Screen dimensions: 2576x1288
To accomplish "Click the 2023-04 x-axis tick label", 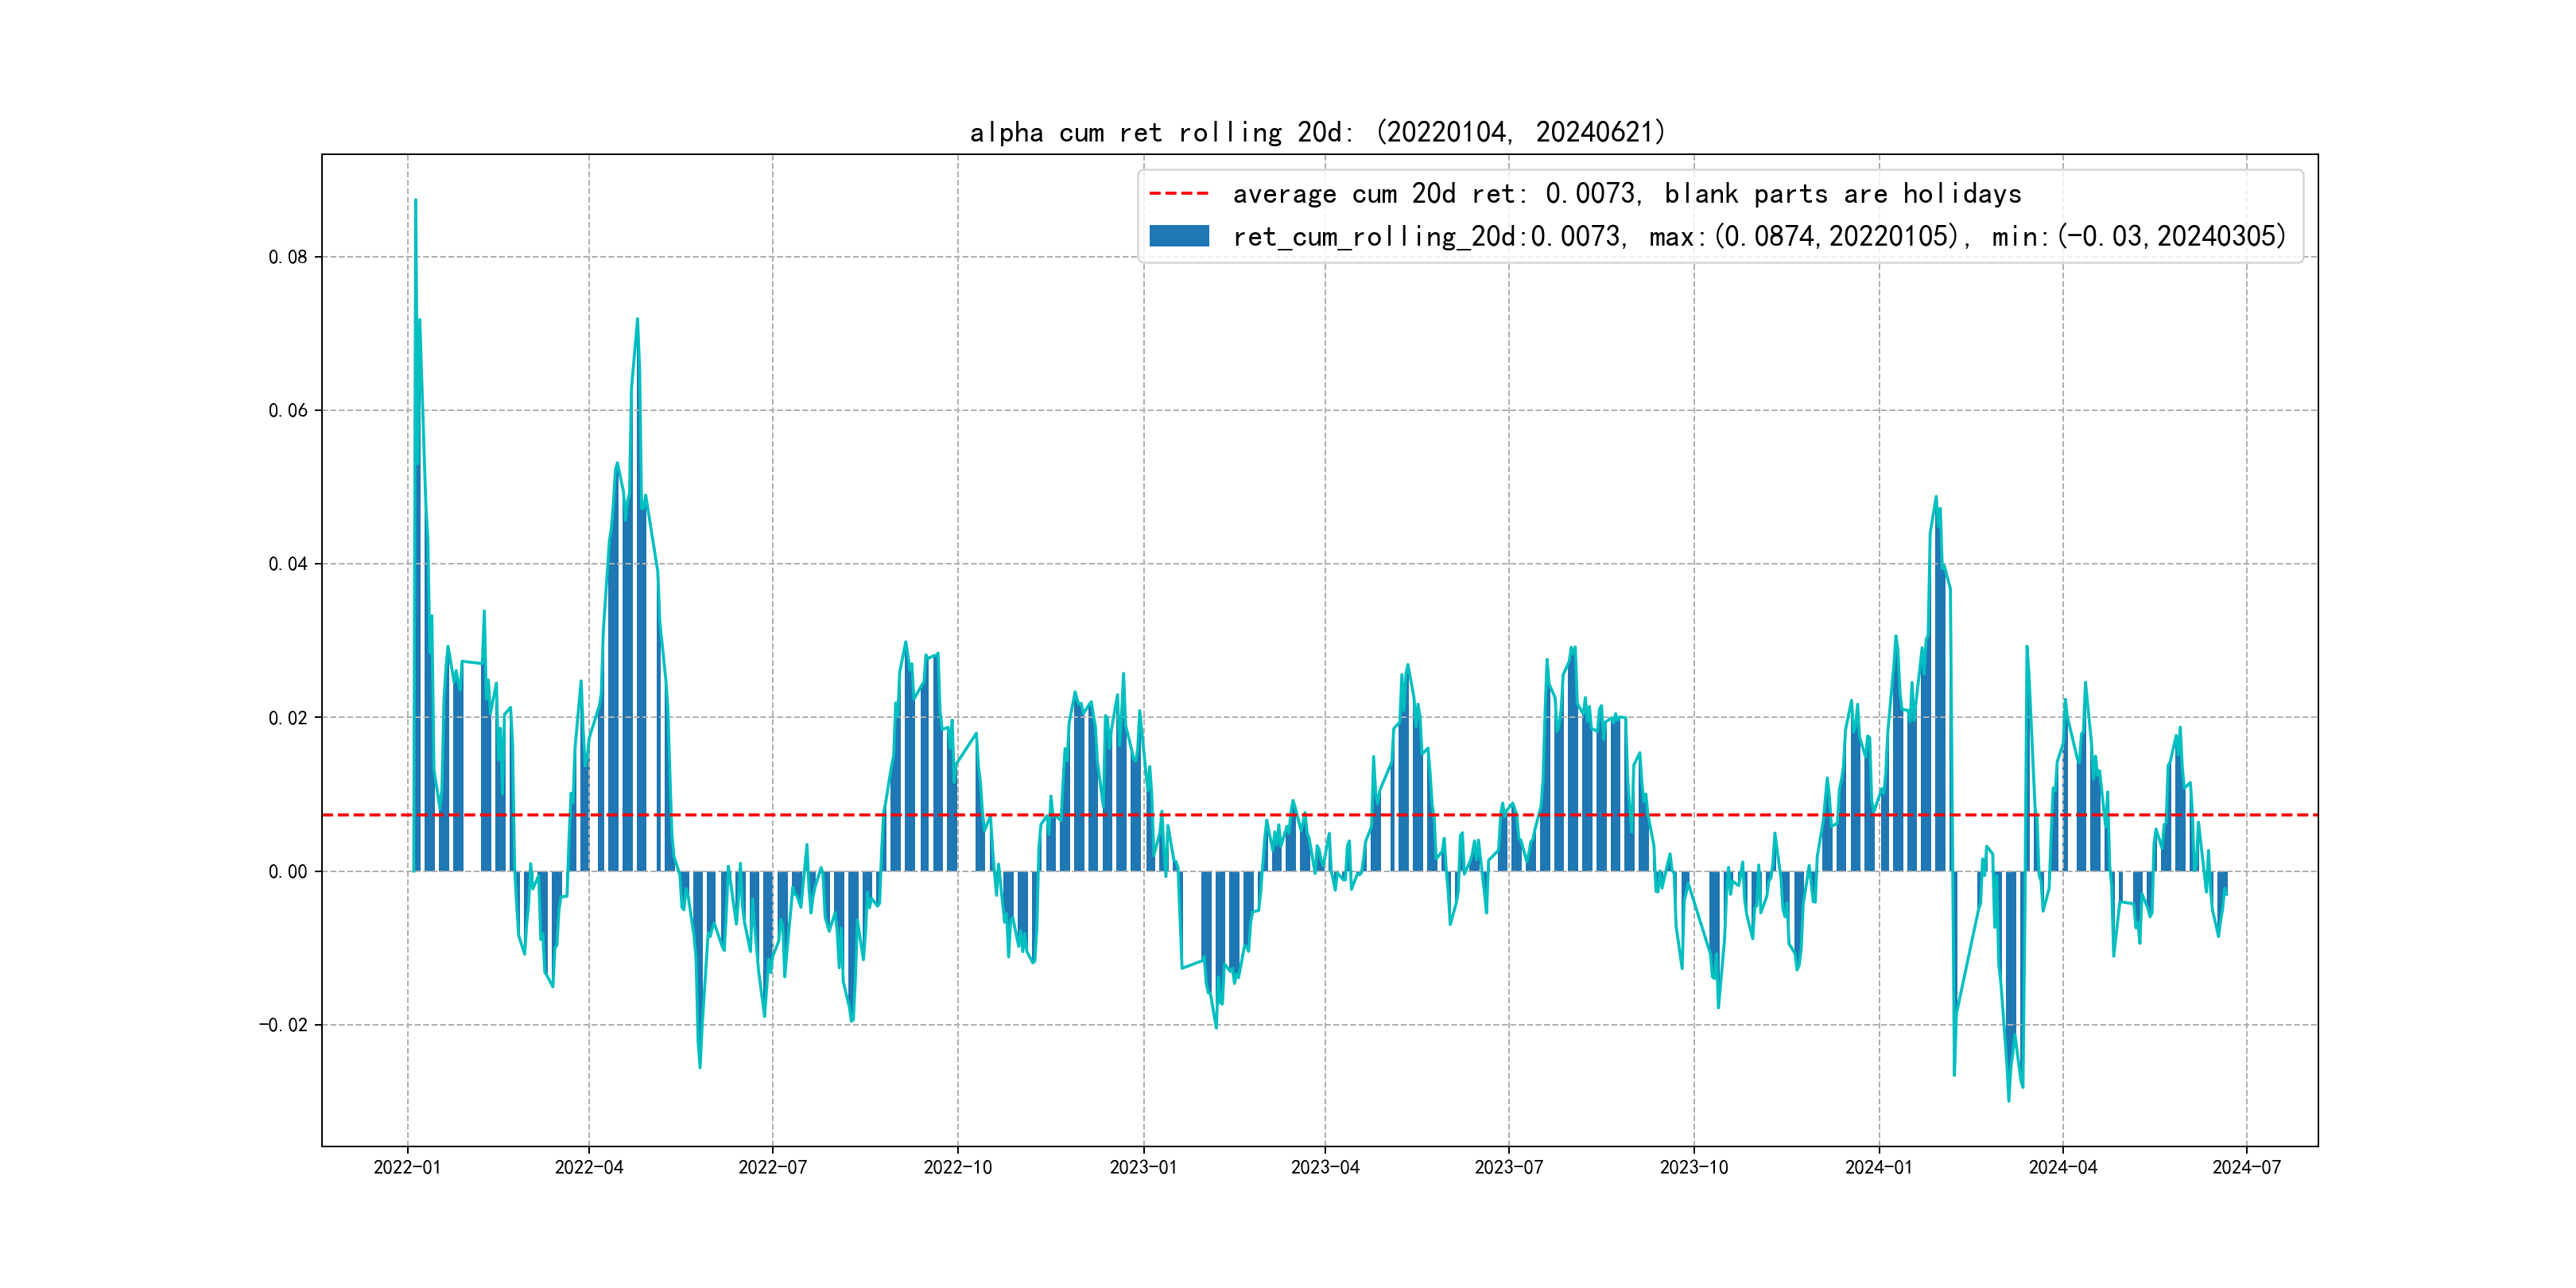I will point(1325,1167).
